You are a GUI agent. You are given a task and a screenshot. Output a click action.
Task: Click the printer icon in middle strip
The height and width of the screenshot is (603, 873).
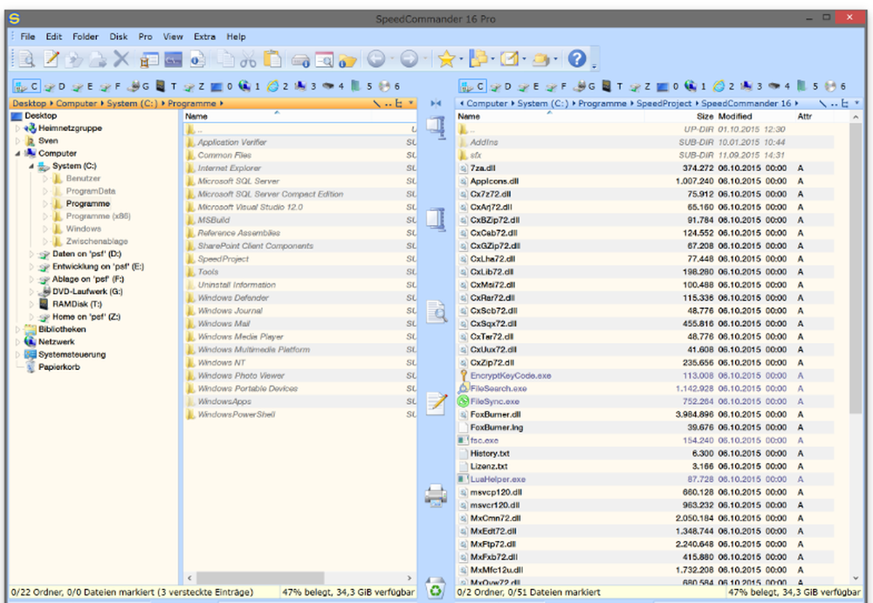[x=436, y=495]
